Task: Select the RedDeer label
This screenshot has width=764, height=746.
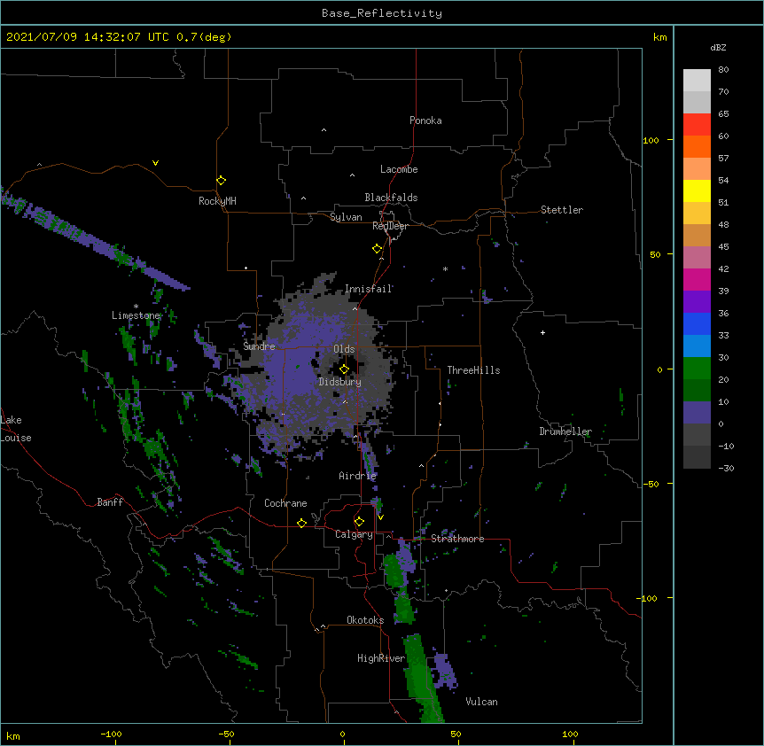Action: click(x=390, y=226)
